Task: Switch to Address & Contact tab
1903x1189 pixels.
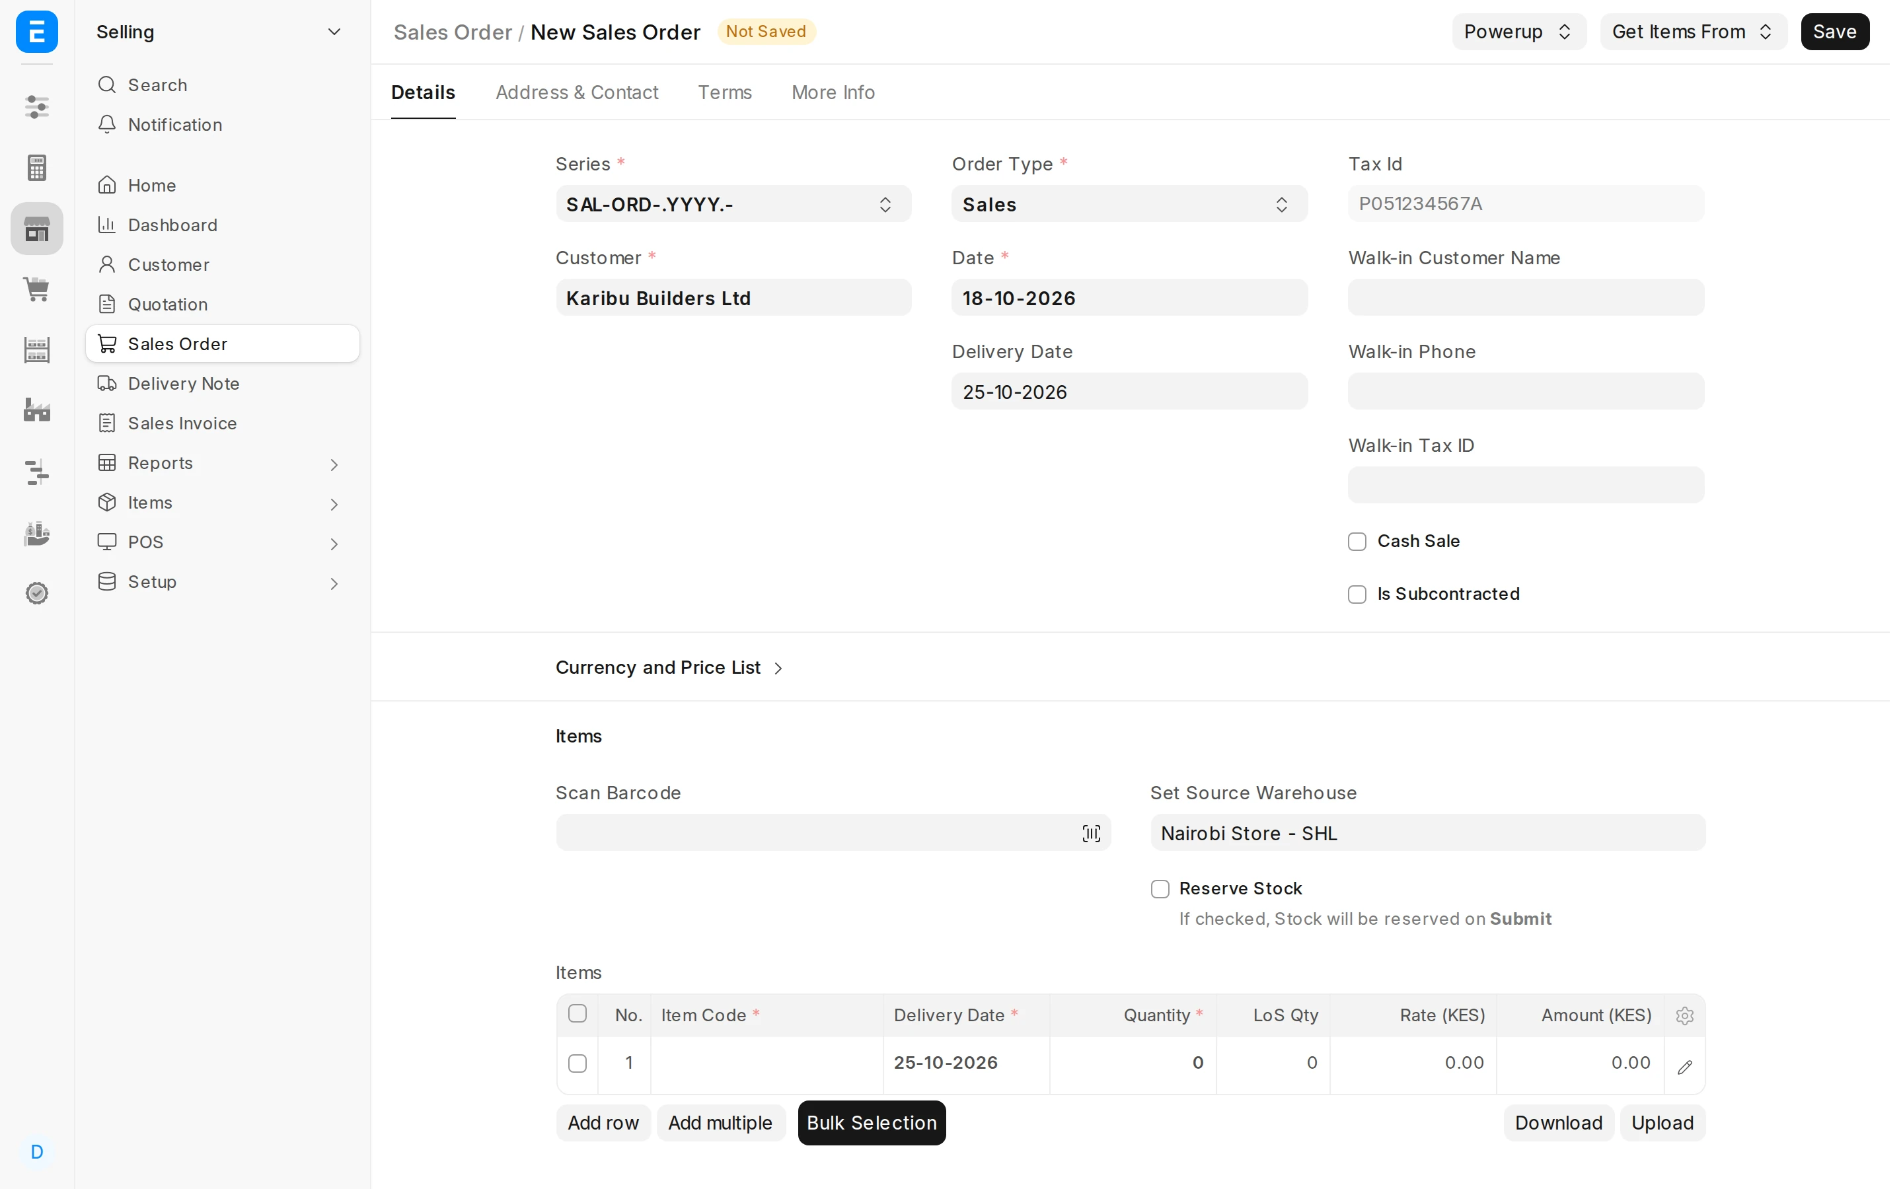Action: tap(576, 92)
